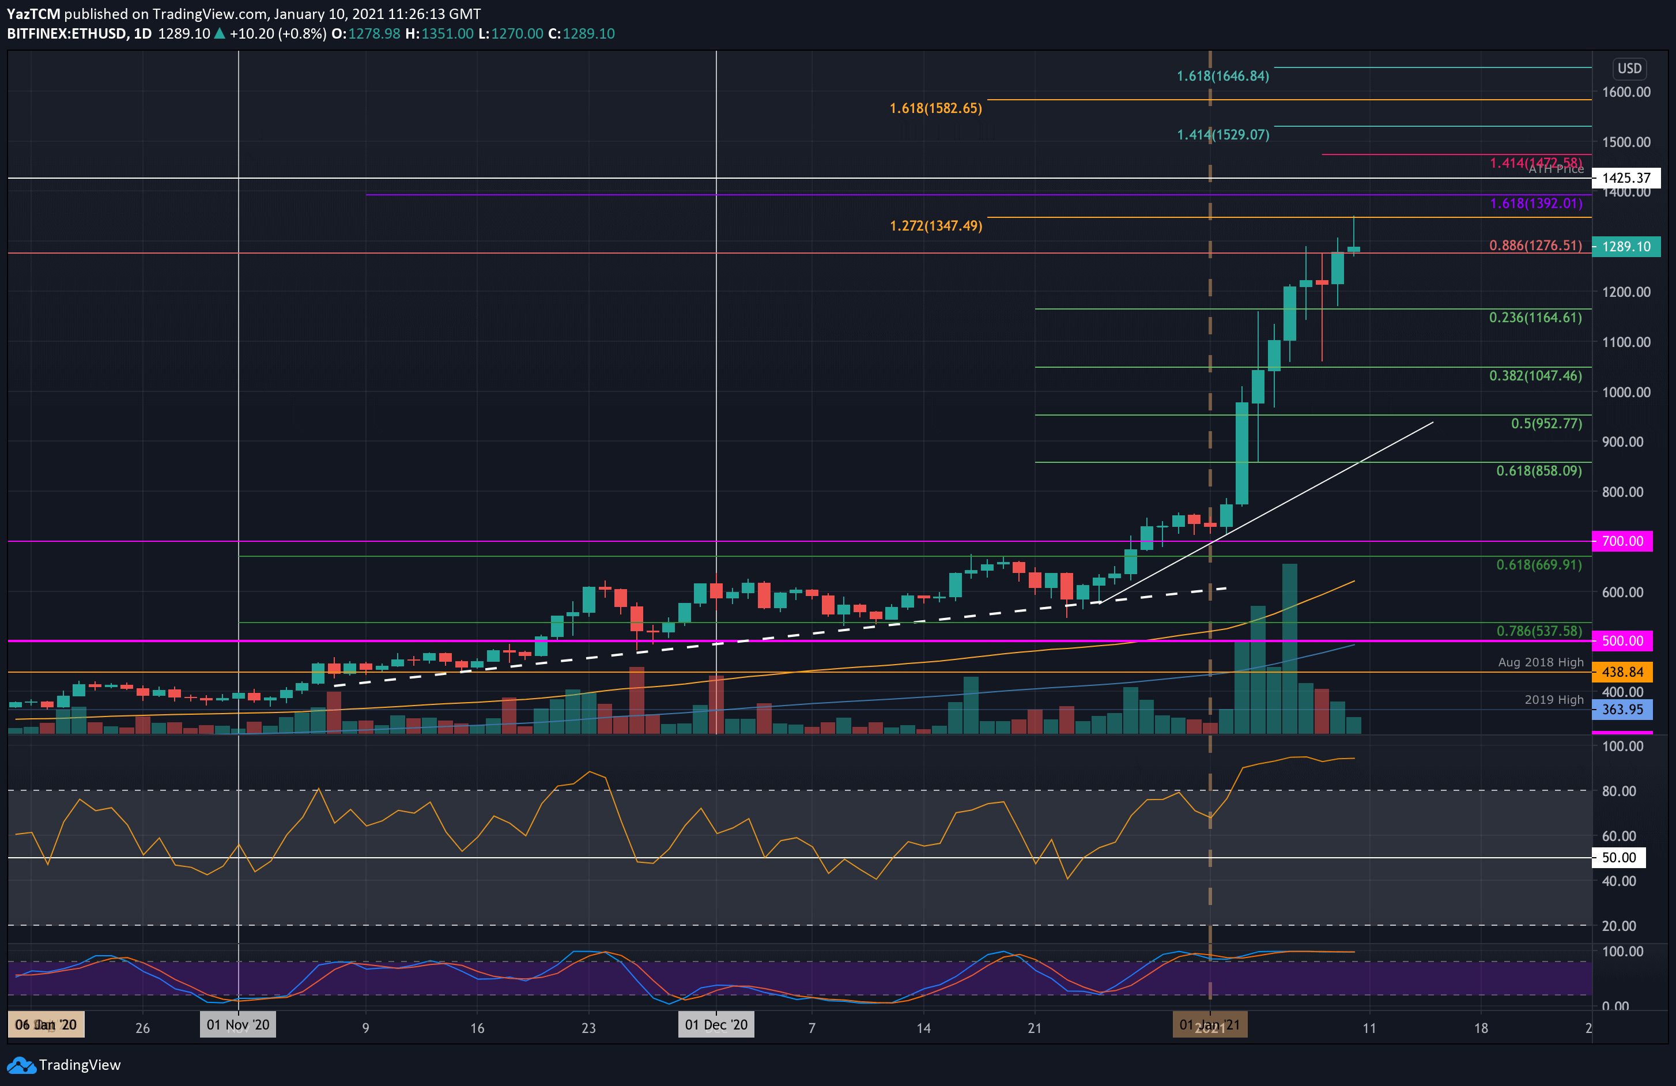Click the TradingView cloud logo icon
The height and width of the screenshot is (1086, 1676).
point(21,1065)
